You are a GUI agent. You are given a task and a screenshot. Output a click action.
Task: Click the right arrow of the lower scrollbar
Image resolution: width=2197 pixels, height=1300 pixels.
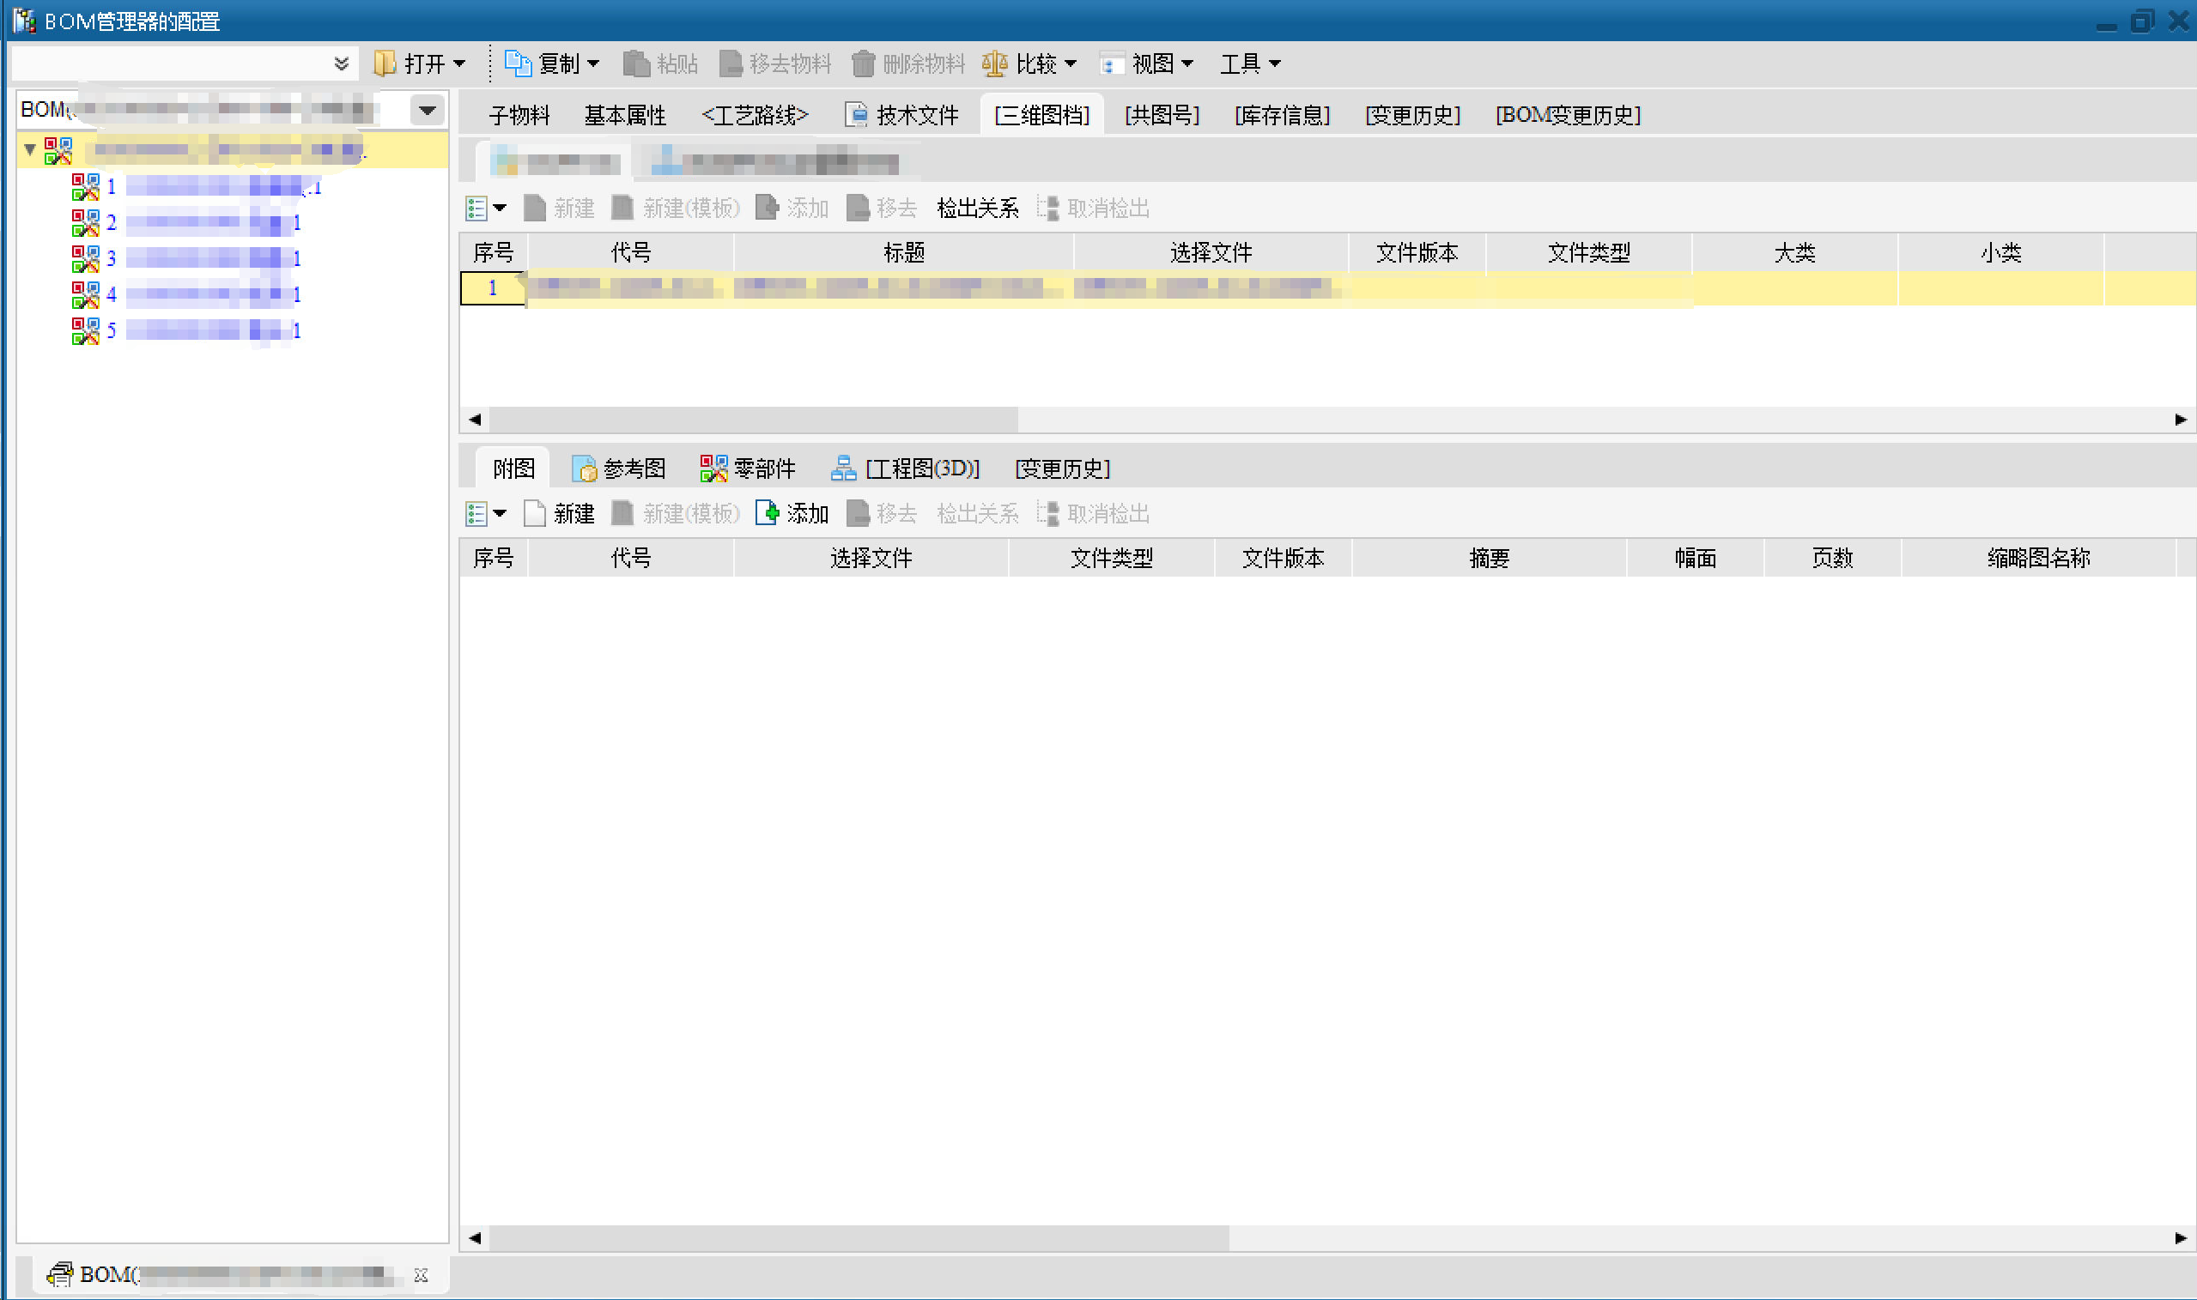tap(2181, 1238)
